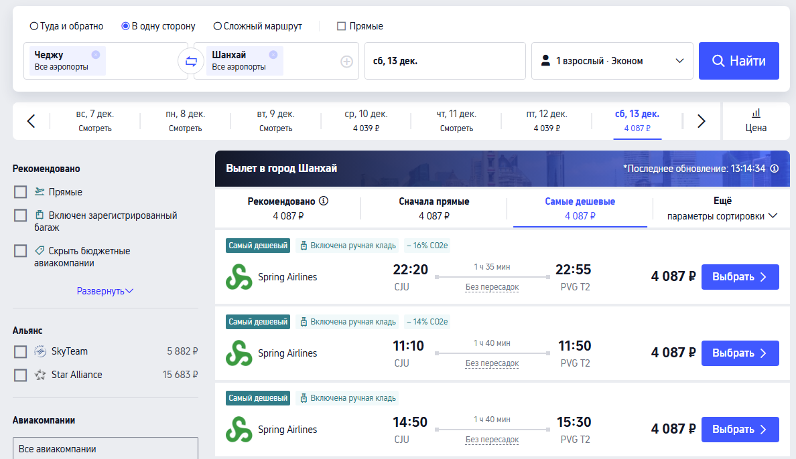The image size is (796, 459).
Task: Select date чт, 11 дек.
Action: coord(456,121)
